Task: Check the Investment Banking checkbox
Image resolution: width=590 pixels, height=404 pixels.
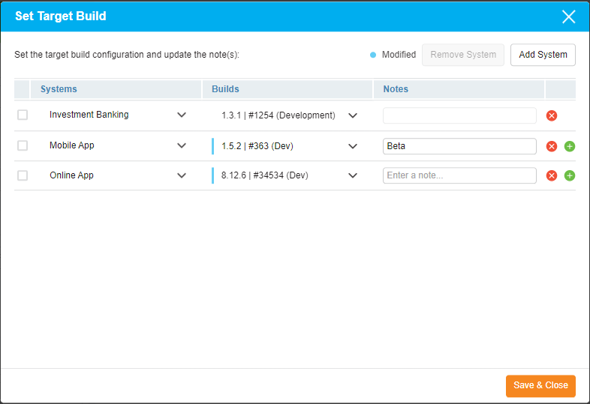Action: 23,115
